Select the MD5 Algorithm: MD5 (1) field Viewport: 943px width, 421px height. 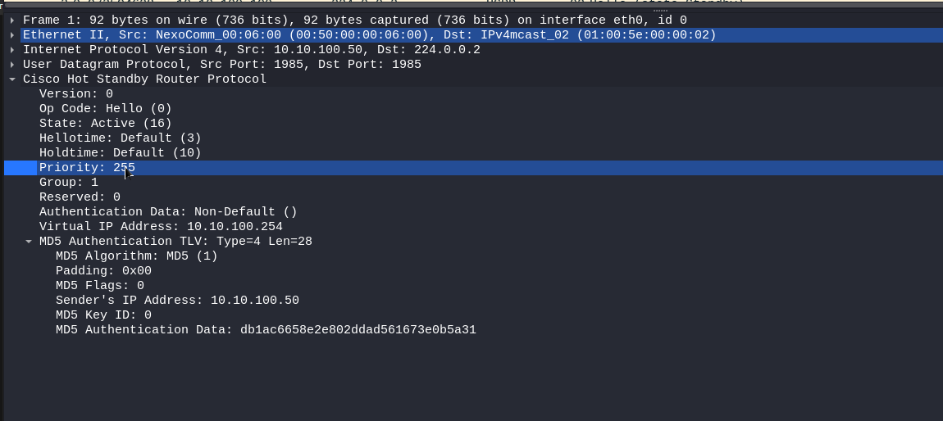pos(136,256)
